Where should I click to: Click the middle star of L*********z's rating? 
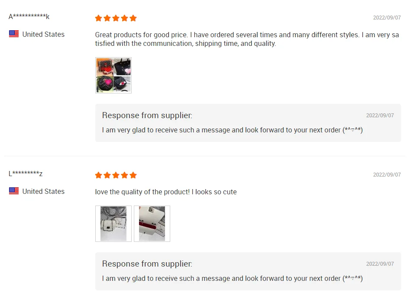point(116,175)
